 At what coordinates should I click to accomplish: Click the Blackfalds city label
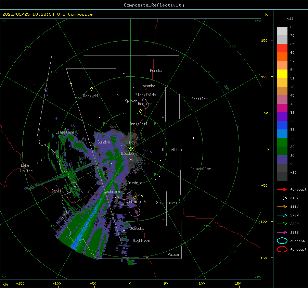click(145, 95)
